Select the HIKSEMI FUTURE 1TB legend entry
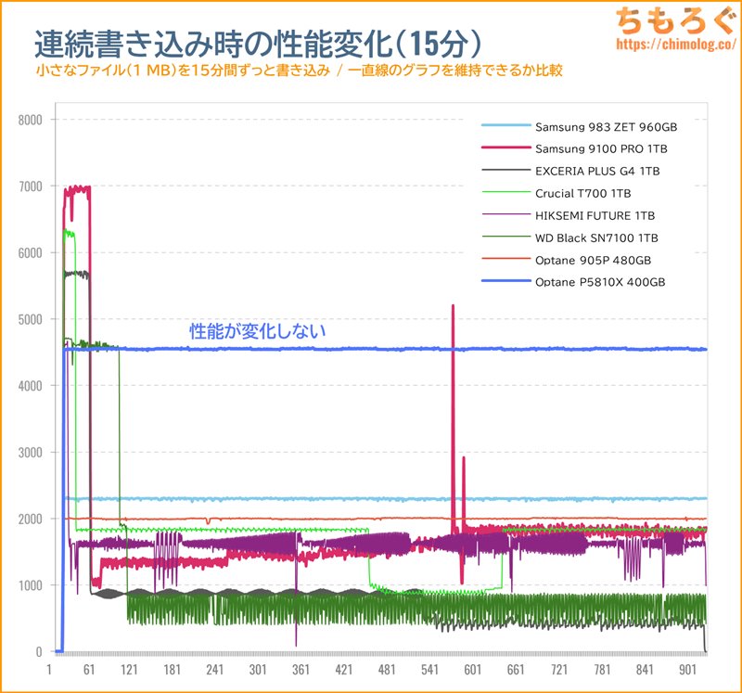This screenshot has width=742, height=693. click(x=568, y=215)
